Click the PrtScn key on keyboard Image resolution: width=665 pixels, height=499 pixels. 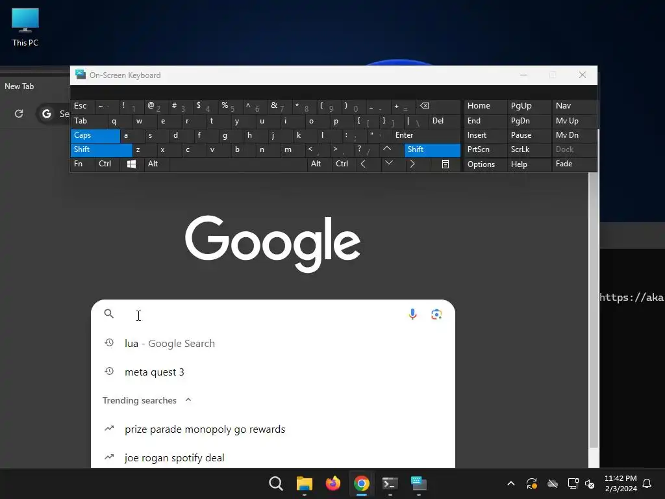[x=485, y=150]
